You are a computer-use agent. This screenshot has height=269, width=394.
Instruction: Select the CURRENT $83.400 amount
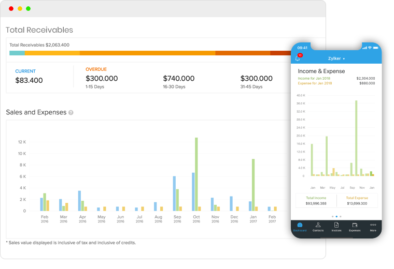point(29,80)
